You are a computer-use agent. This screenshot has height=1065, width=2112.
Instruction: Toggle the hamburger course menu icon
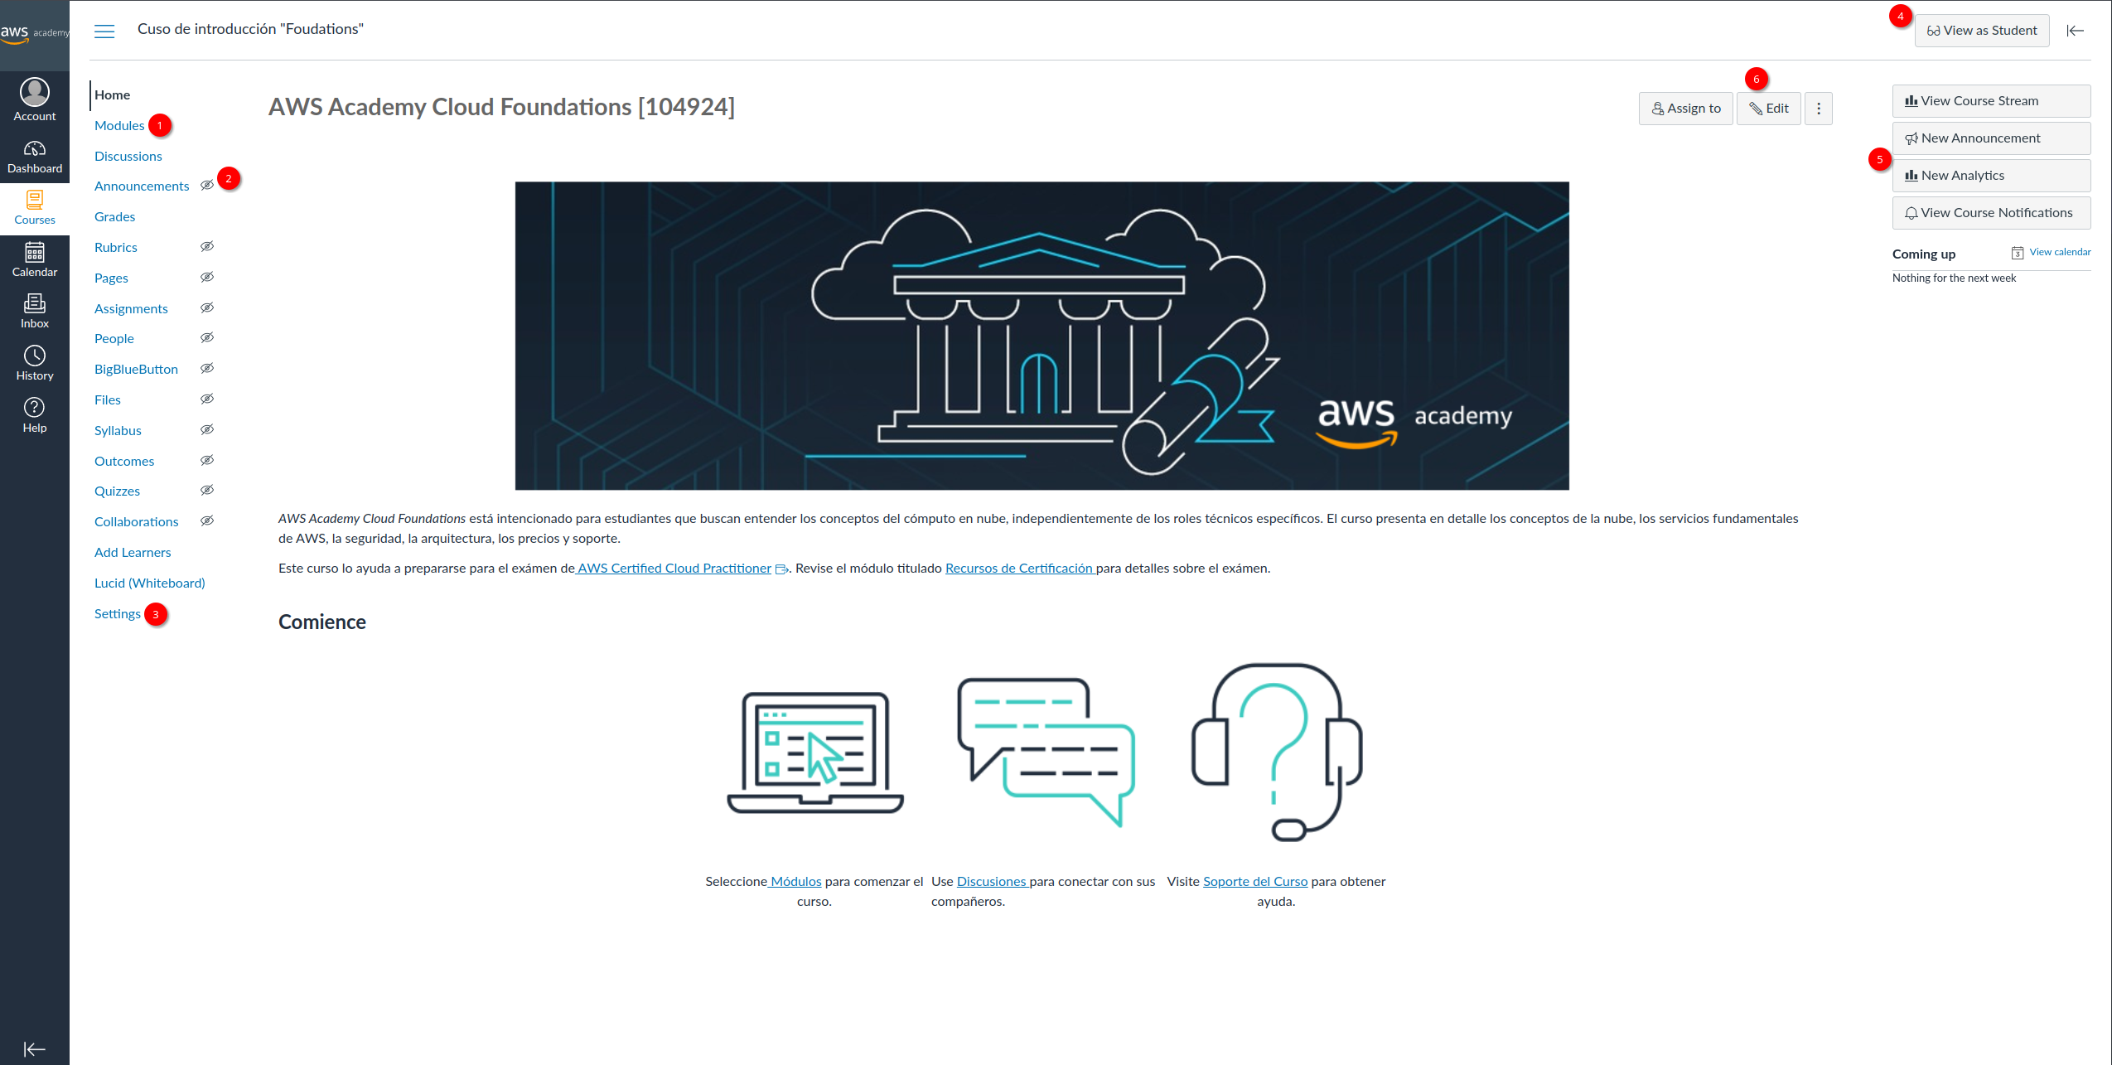[104, 31]
